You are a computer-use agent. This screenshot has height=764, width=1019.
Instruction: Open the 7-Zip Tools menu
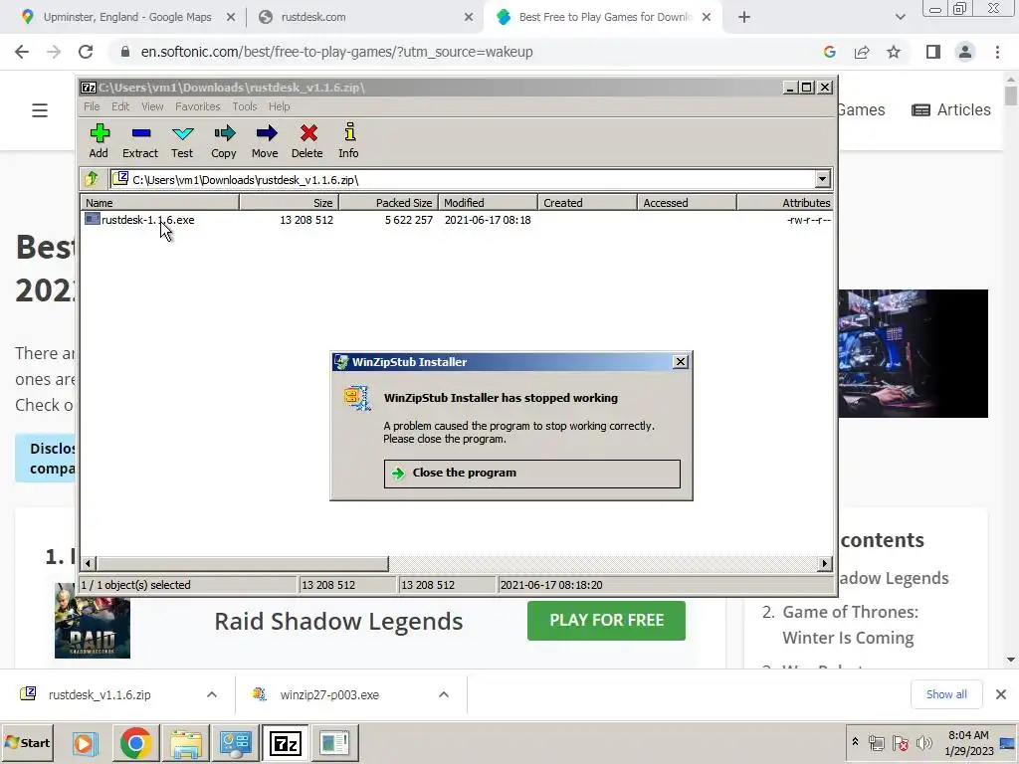pyautogui.click(x=245, y=106)
